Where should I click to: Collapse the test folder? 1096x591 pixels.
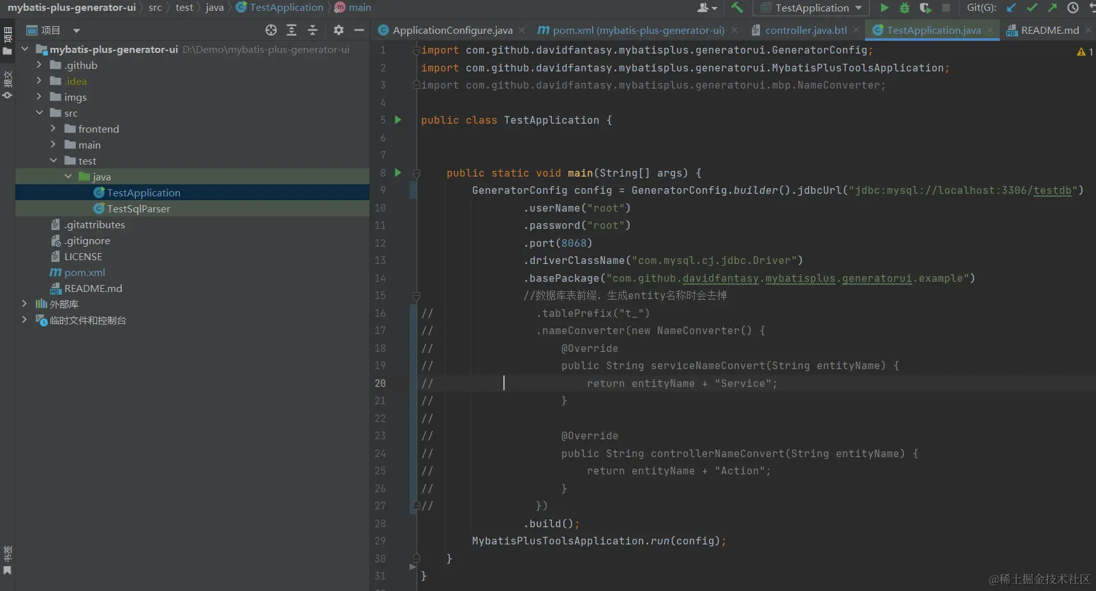pos(54,161)
